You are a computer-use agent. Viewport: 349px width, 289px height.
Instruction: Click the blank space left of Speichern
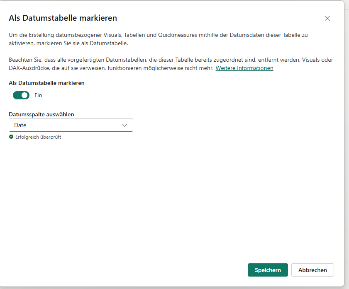[x=166, y=270]
